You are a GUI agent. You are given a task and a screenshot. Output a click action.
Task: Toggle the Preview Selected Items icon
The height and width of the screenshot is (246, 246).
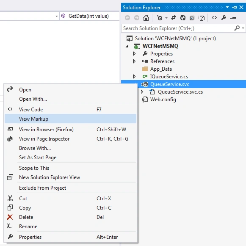[x=233, y=18]
